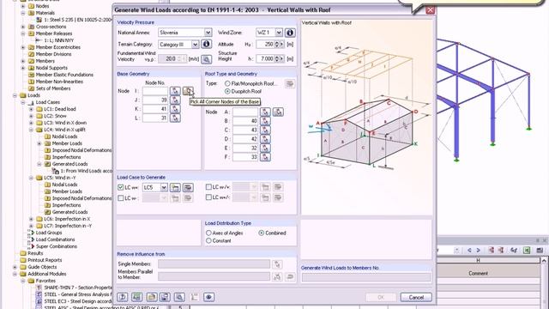Select Axes of Angles distribution
Image resolution: width=549 pixels, height=309 pixels.
click(208, 233)
